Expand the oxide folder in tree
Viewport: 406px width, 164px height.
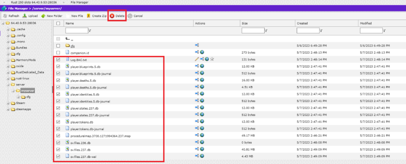coord(8,66)
